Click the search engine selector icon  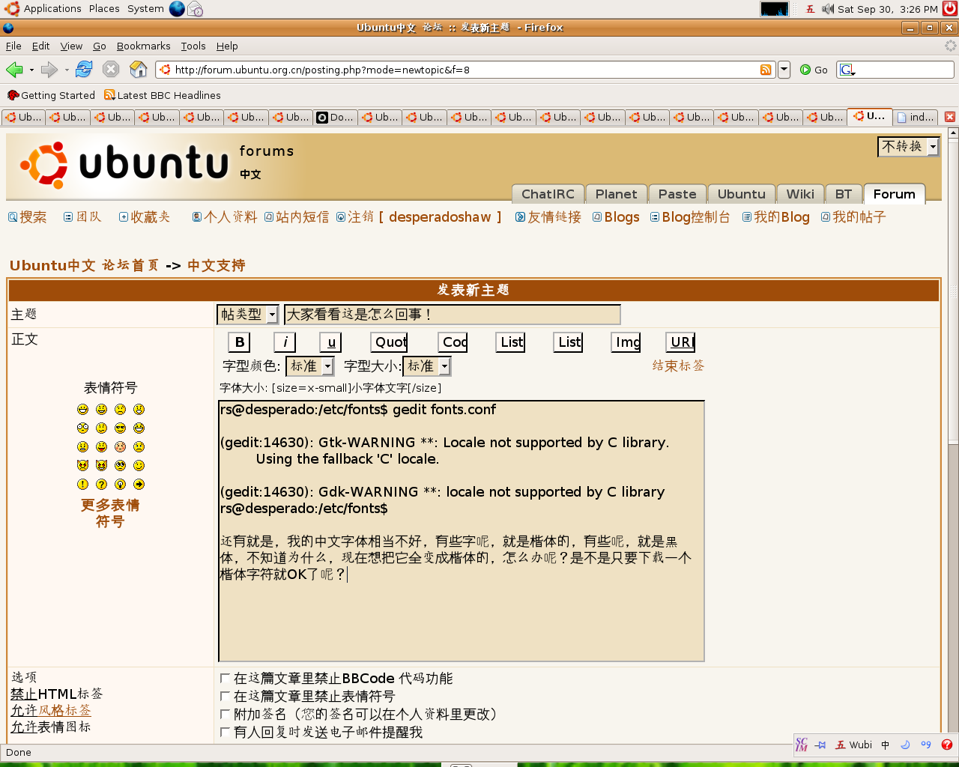tap(847, 70)
